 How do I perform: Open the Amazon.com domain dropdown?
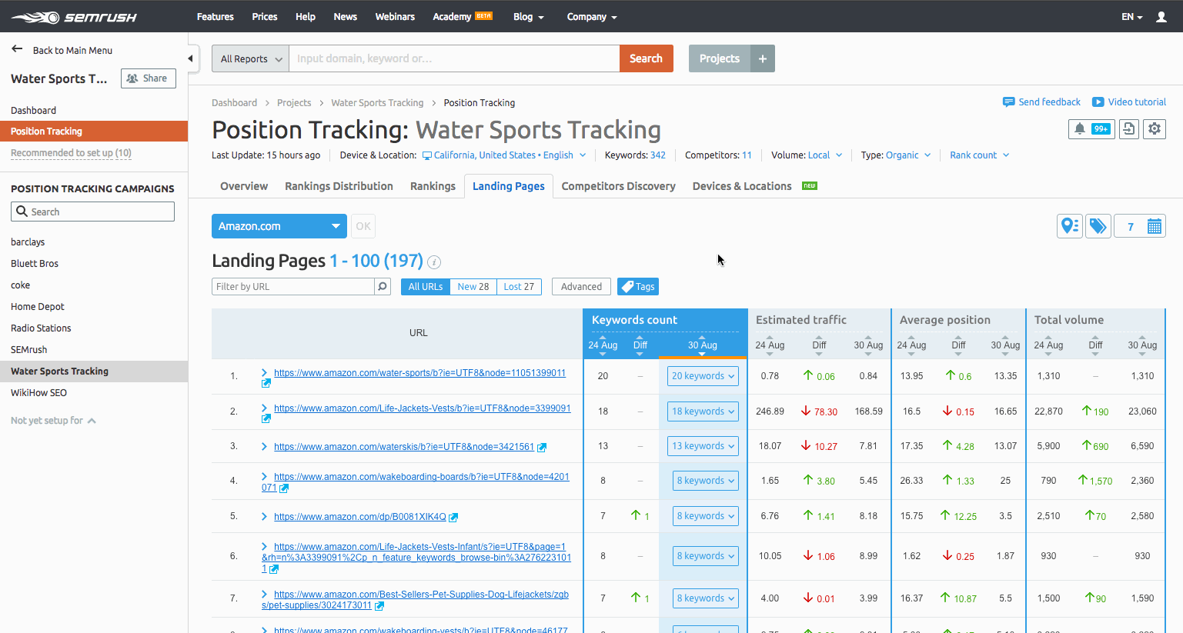point(279,226)
